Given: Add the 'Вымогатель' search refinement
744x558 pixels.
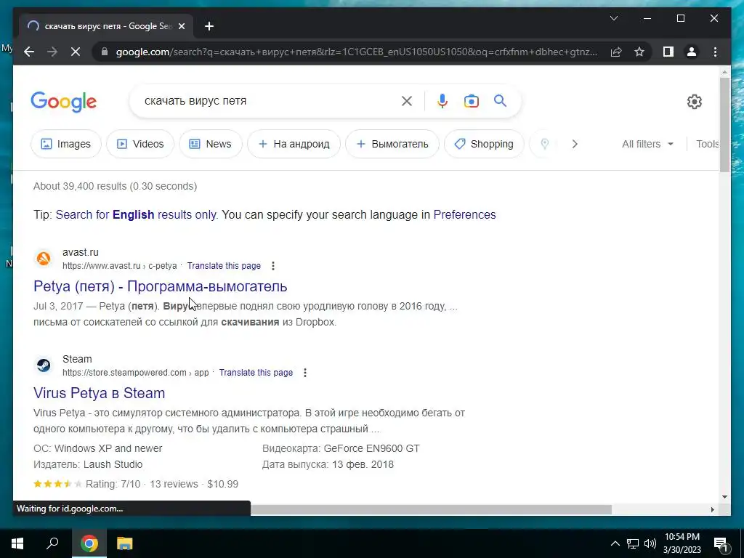Looking at the screenshot, I should (392, 144).
